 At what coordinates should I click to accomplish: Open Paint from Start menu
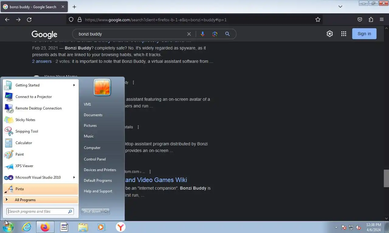(x=40, y=154)
